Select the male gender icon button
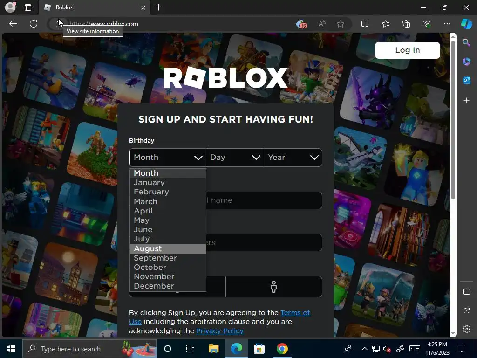Screen dimensions: 477x358 pos(273,287)
